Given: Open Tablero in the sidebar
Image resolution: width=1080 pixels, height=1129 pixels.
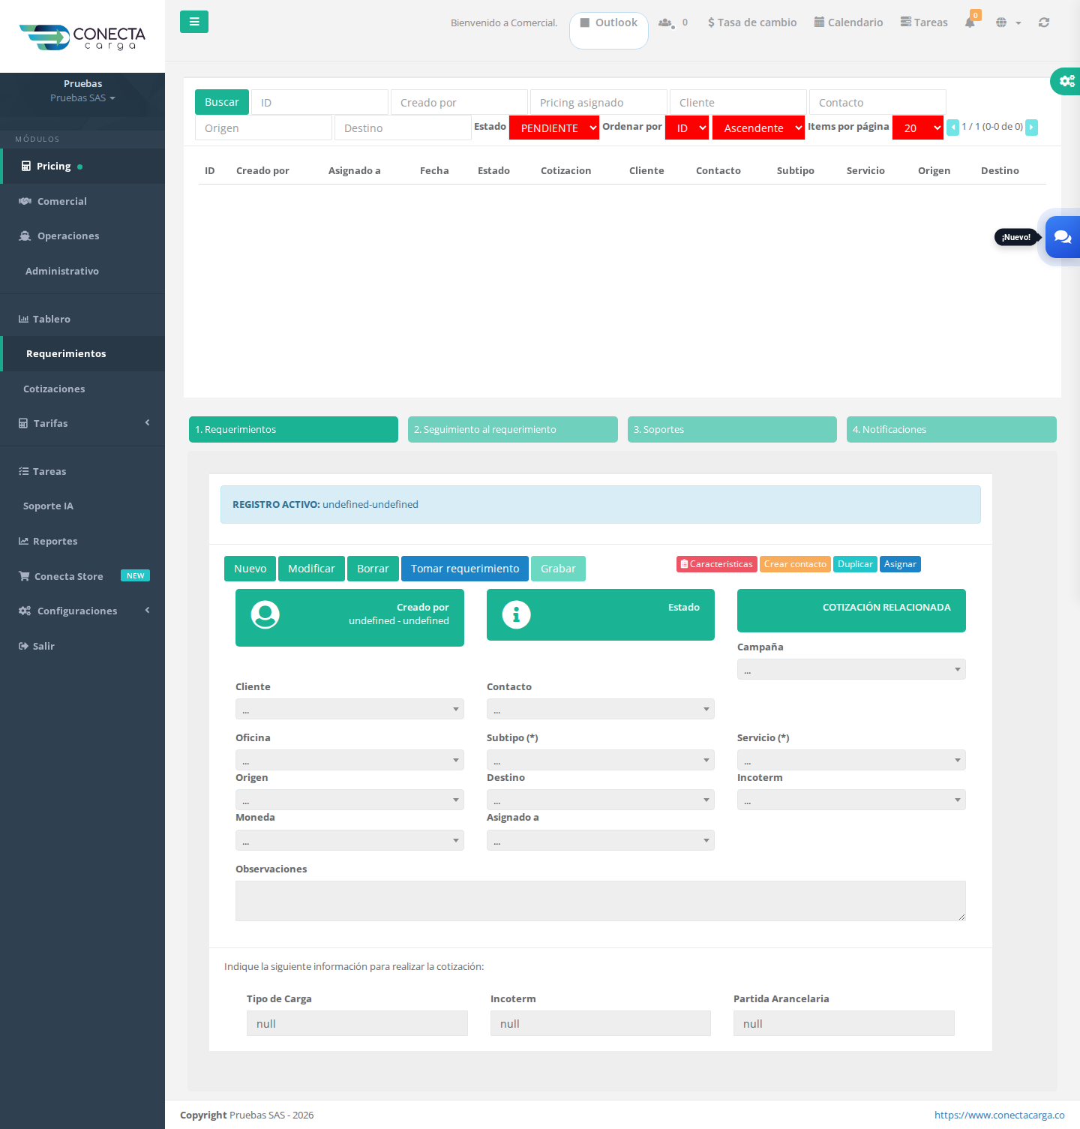Looking at the screenshot, I should coord(82,319).
